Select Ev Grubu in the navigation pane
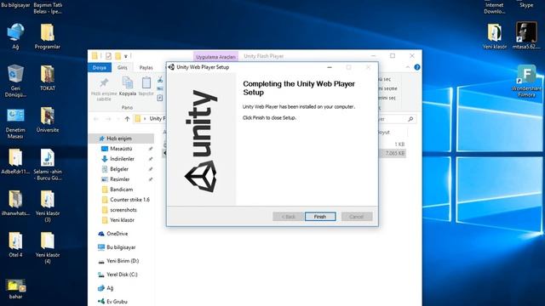Viewport: 545px width, 306px height. coord(117,302)
